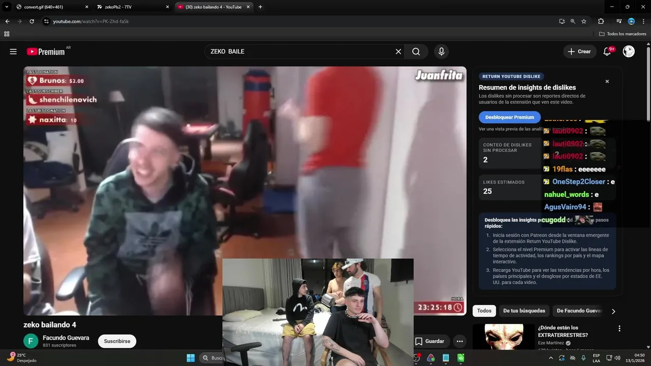Open the green taskbar app icon

pyautogui.click(x=461, y=358)
